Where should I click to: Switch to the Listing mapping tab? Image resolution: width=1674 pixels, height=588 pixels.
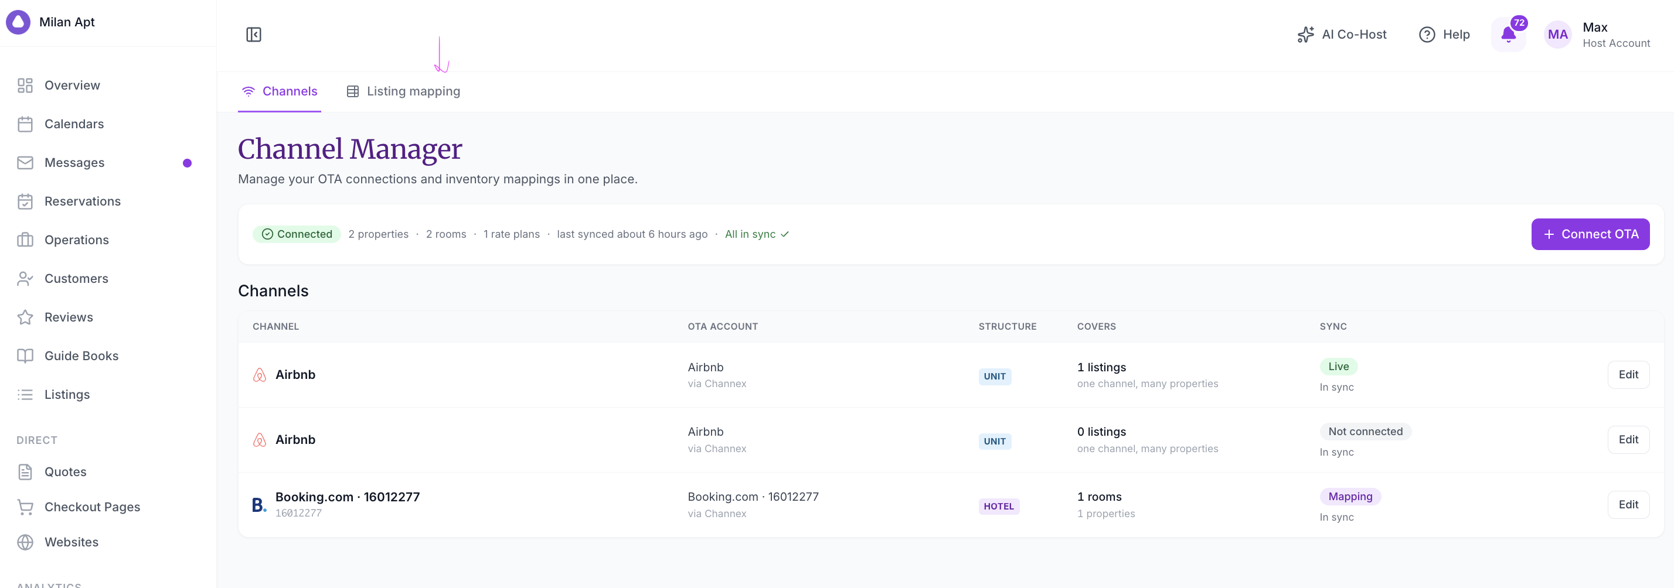(x=403, y=91)
